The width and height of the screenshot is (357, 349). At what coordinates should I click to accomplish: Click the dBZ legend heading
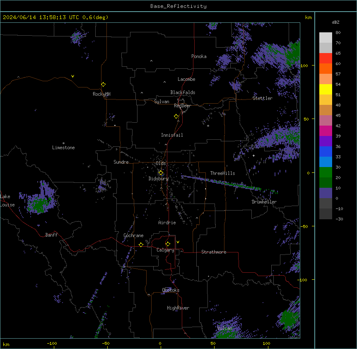[x=335, y=22]
